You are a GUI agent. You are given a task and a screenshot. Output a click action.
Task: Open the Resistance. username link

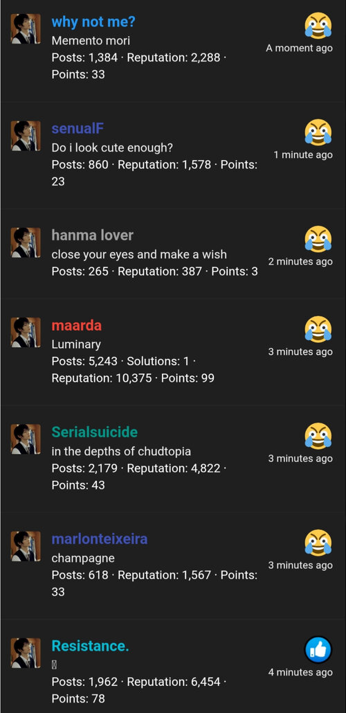91,646
